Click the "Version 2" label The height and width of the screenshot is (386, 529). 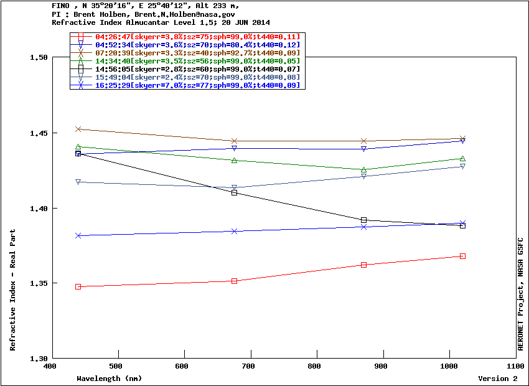(x=497, y=379)
